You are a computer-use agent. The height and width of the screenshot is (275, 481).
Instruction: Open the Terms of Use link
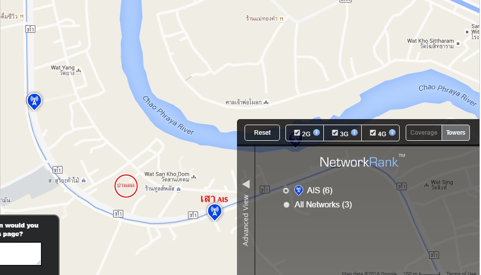point(461,273)
